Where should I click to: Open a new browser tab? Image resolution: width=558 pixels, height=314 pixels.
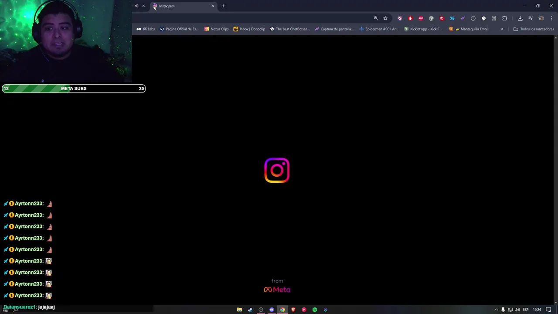223,6
